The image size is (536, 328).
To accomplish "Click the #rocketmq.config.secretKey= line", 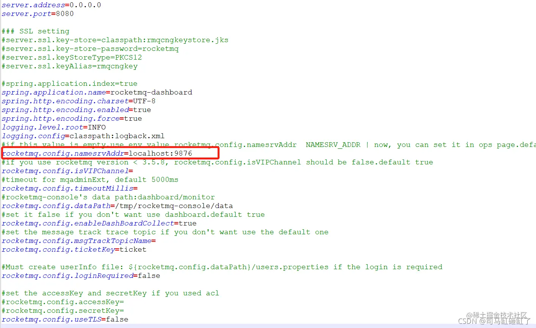I will (63, 311).
